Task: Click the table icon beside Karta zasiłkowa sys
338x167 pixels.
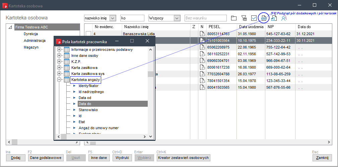Action: click(x=67, y=74)
